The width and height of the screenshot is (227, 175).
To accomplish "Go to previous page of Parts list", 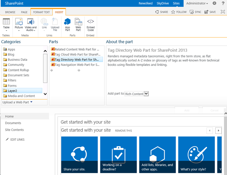I will (x=51, y=70).
